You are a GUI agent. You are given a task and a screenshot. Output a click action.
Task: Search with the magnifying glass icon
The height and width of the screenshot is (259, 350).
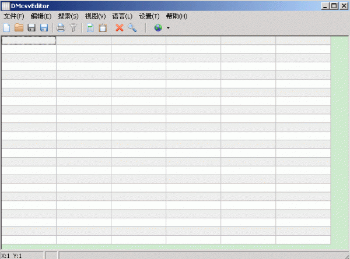click(132, 28)
